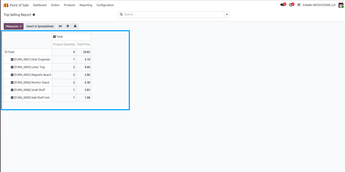Click Insert in Spreadsheet button
345x172 pixels.
(x=40, y=26)
